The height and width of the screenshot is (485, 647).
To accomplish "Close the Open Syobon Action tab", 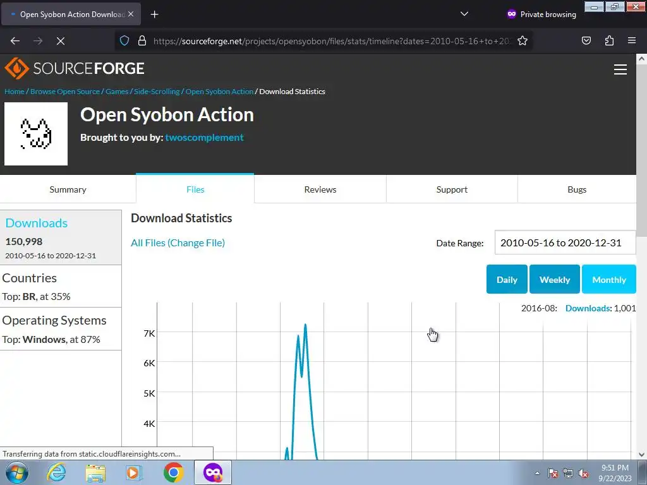I will [131, 14].
